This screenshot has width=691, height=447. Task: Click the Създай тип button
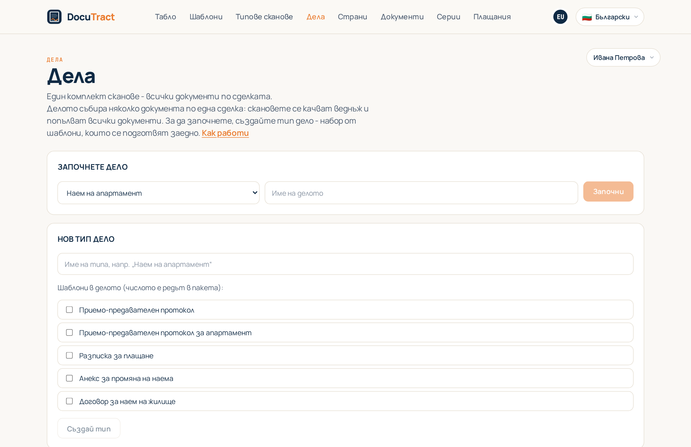pyautogui.click(x=89, y=428)
